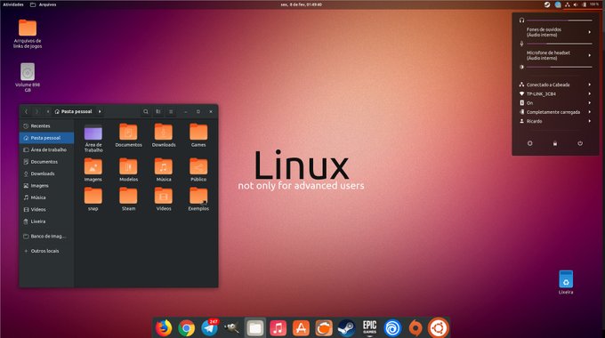Click the arrow after Pasta pessoal path

point(100,111)
